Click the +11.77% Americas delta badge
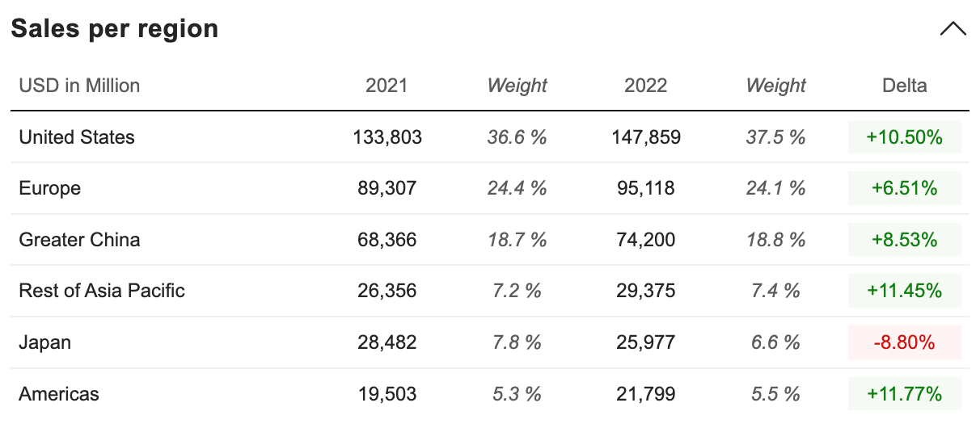980x428 pixels. (x=904, y=394)
